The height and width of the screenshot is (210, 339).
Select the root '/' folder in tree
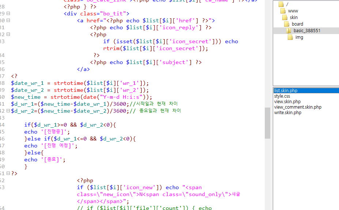click(x=287, y=4)
